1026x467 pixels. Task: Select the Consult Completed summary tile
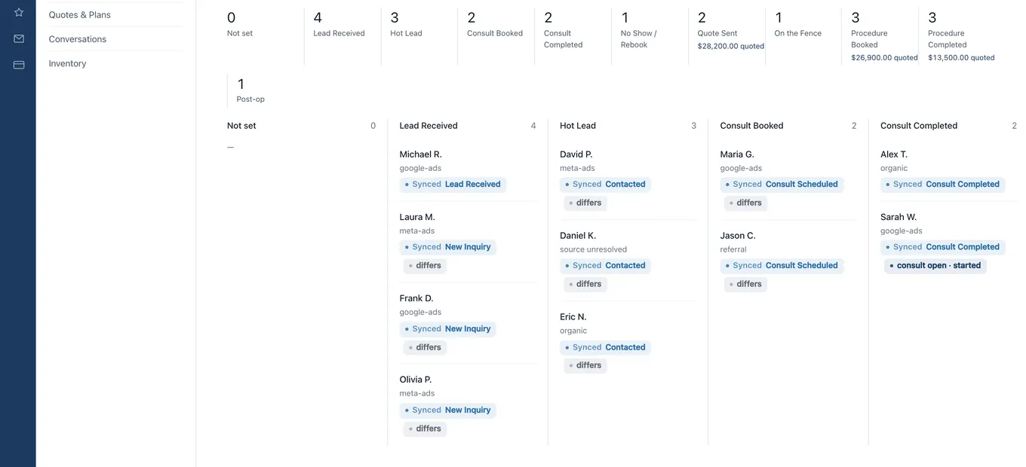pos(573,36)
